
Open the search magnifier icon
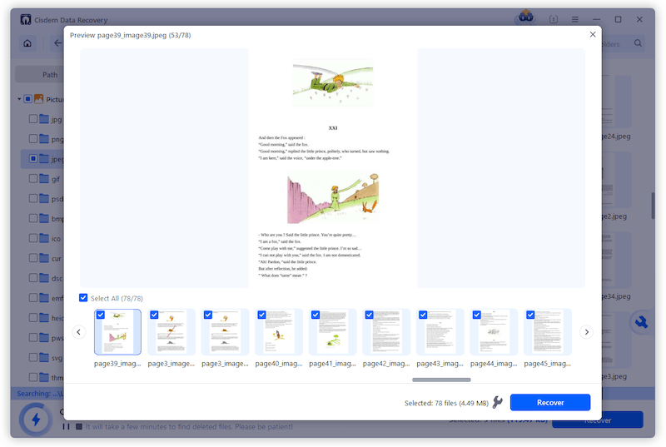point(638,43)
